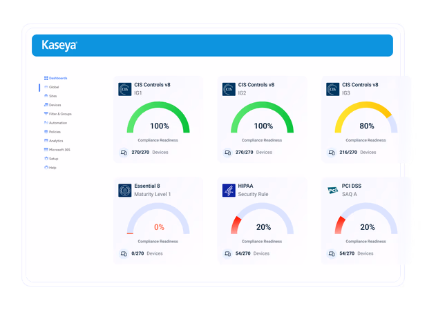427x310 pixels.
Task: Click the Kaseya logo in header
Action: [59, 46]
